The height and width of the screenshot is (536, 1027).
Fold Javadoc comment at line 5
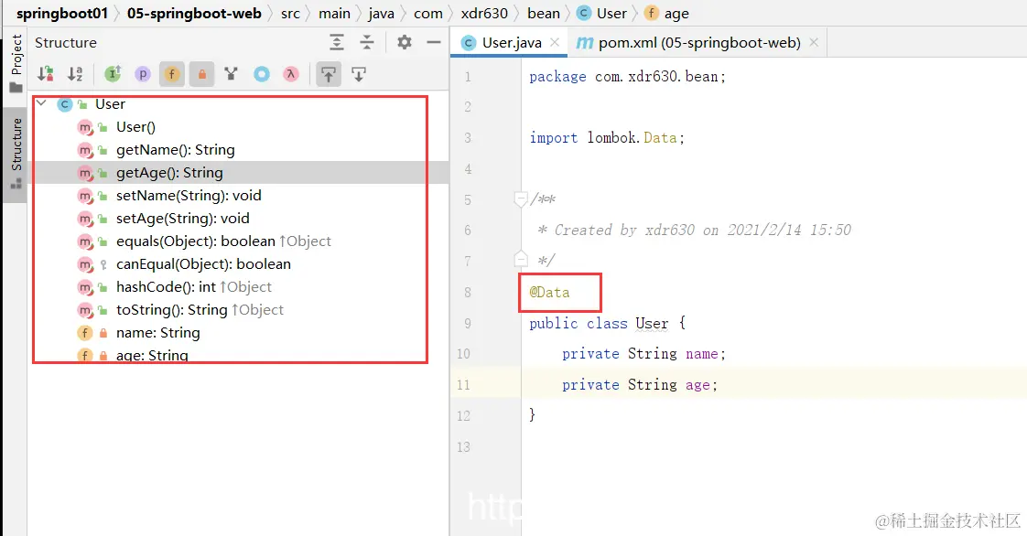click(x=520, y=199)
